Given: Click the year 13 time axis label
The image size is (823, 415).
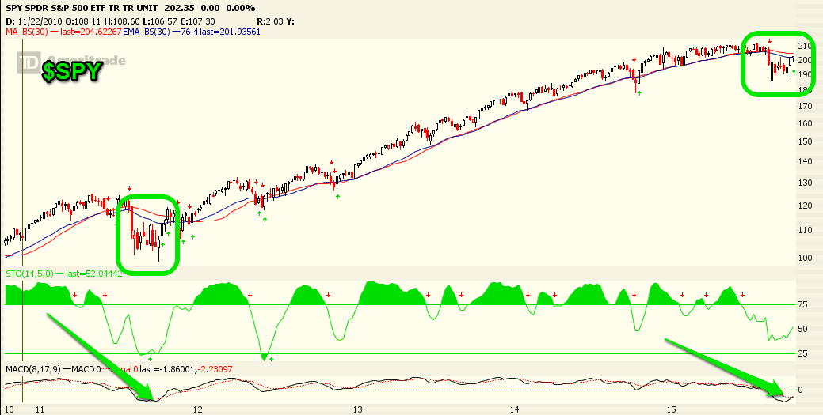Looking at the screenshot, I should tap(358, 409).
